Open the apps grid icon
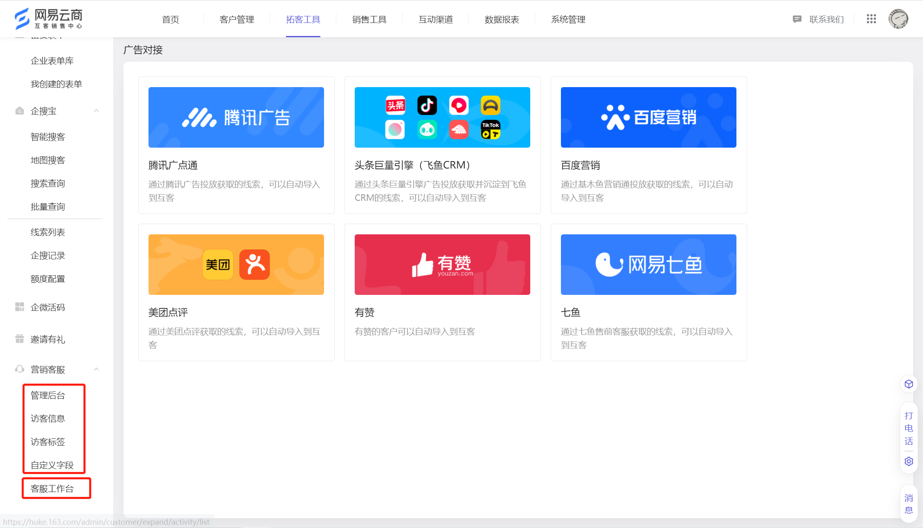923x528 pixels. 871,19
